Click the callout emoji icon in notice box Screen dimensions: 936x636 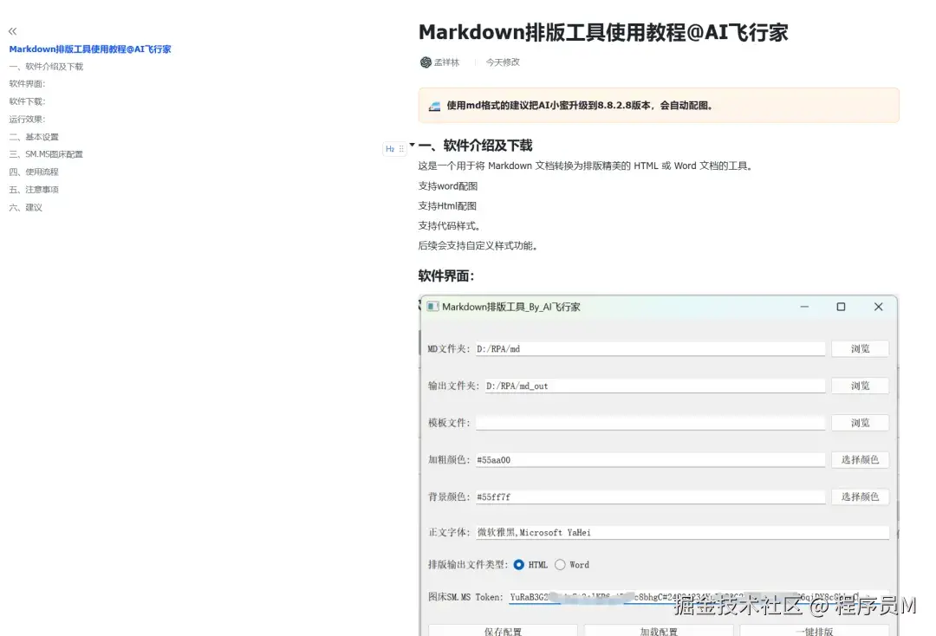[434, 107]
